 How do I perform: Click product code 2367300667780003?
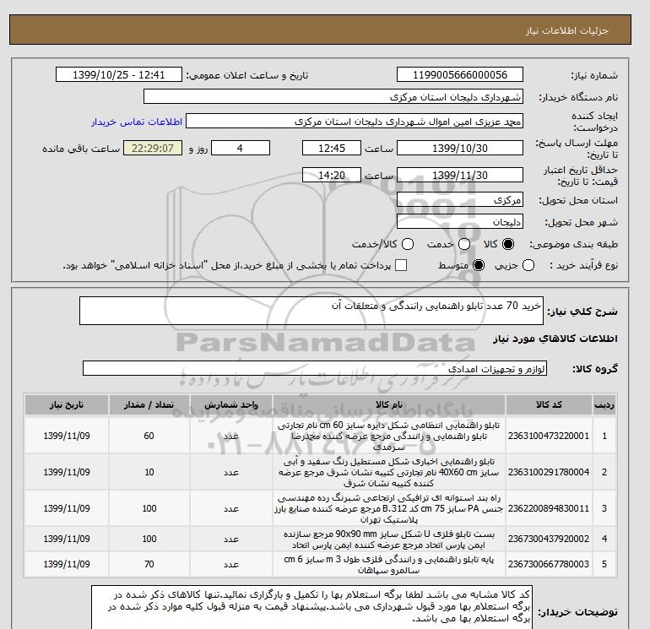(549, 564)
